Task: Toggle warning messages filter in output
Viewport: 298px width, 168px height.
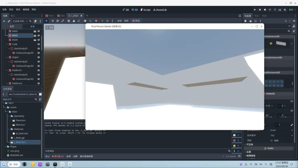Action: coord(236,146)
